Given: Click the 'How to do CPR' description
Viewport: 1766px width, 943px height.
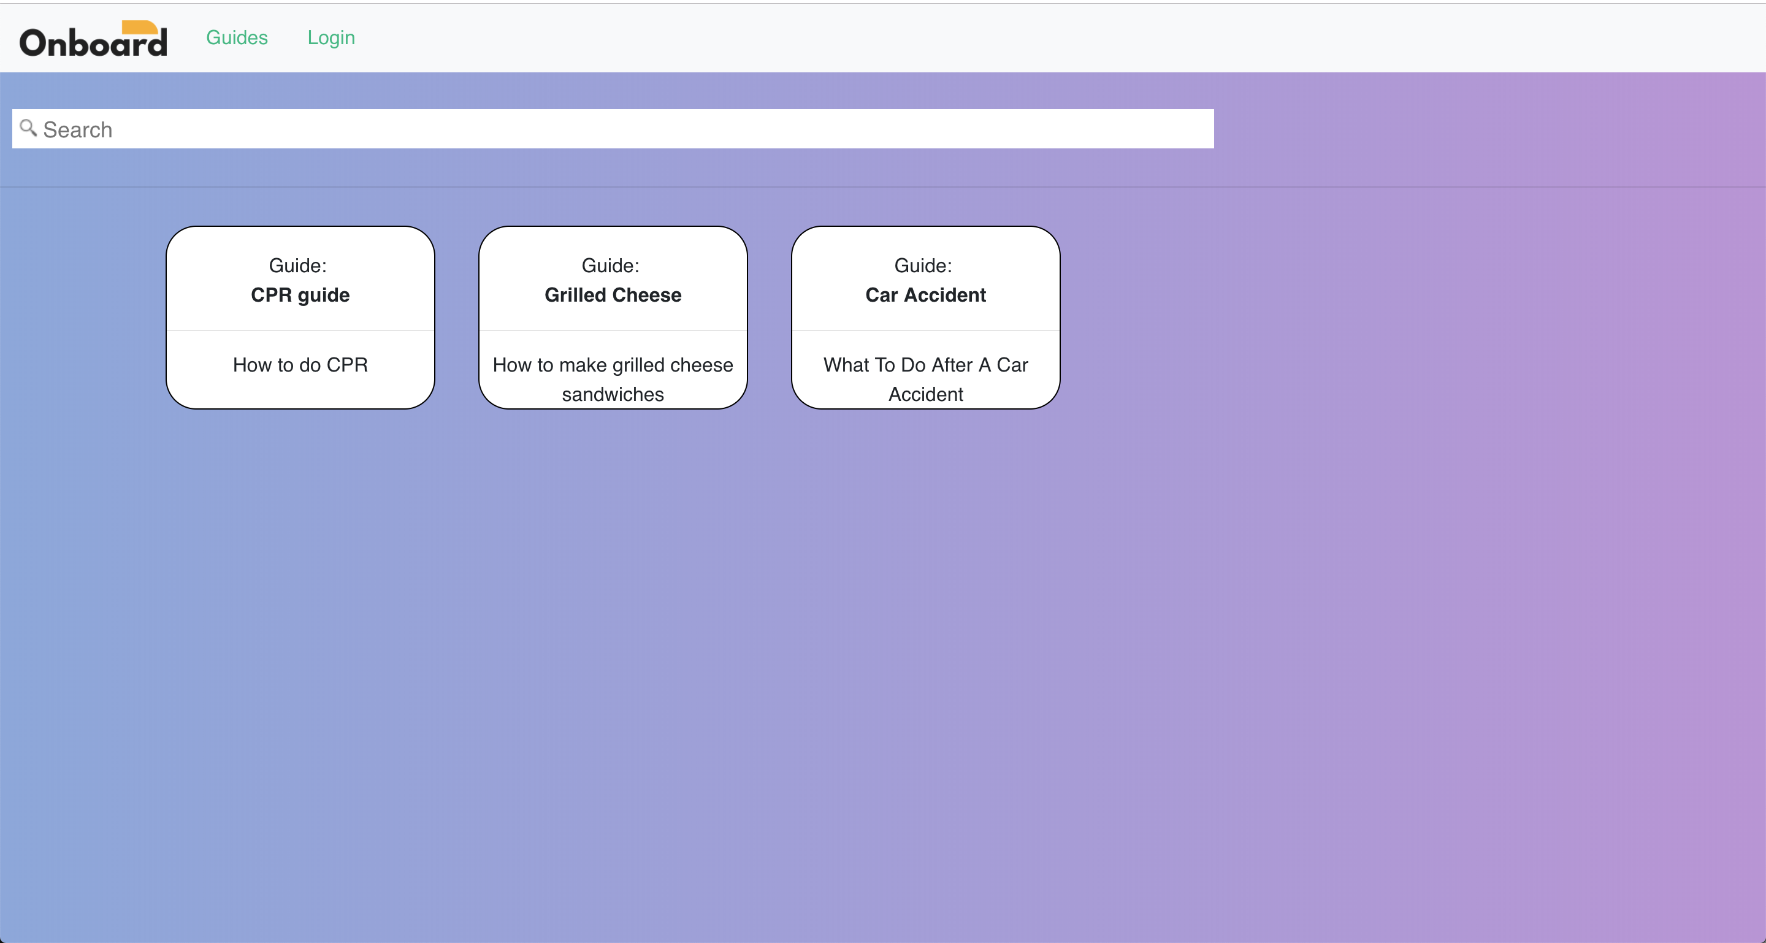Looking at the screenshot, I should tap(300, 365).
